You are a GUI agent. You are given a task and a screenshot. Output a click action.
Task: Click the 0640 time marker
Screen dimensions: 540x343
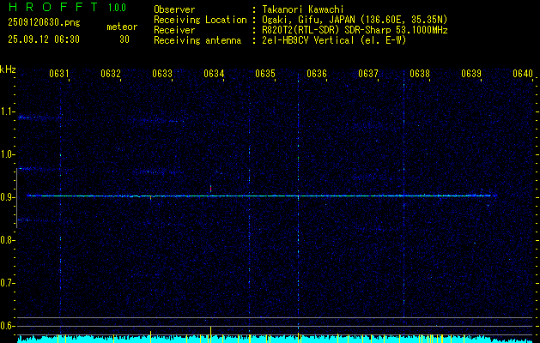(x=523, y=73)
